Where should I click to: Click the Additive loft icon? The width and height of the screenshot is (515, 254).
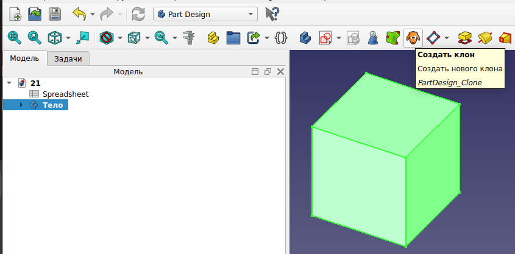point(505,38)
